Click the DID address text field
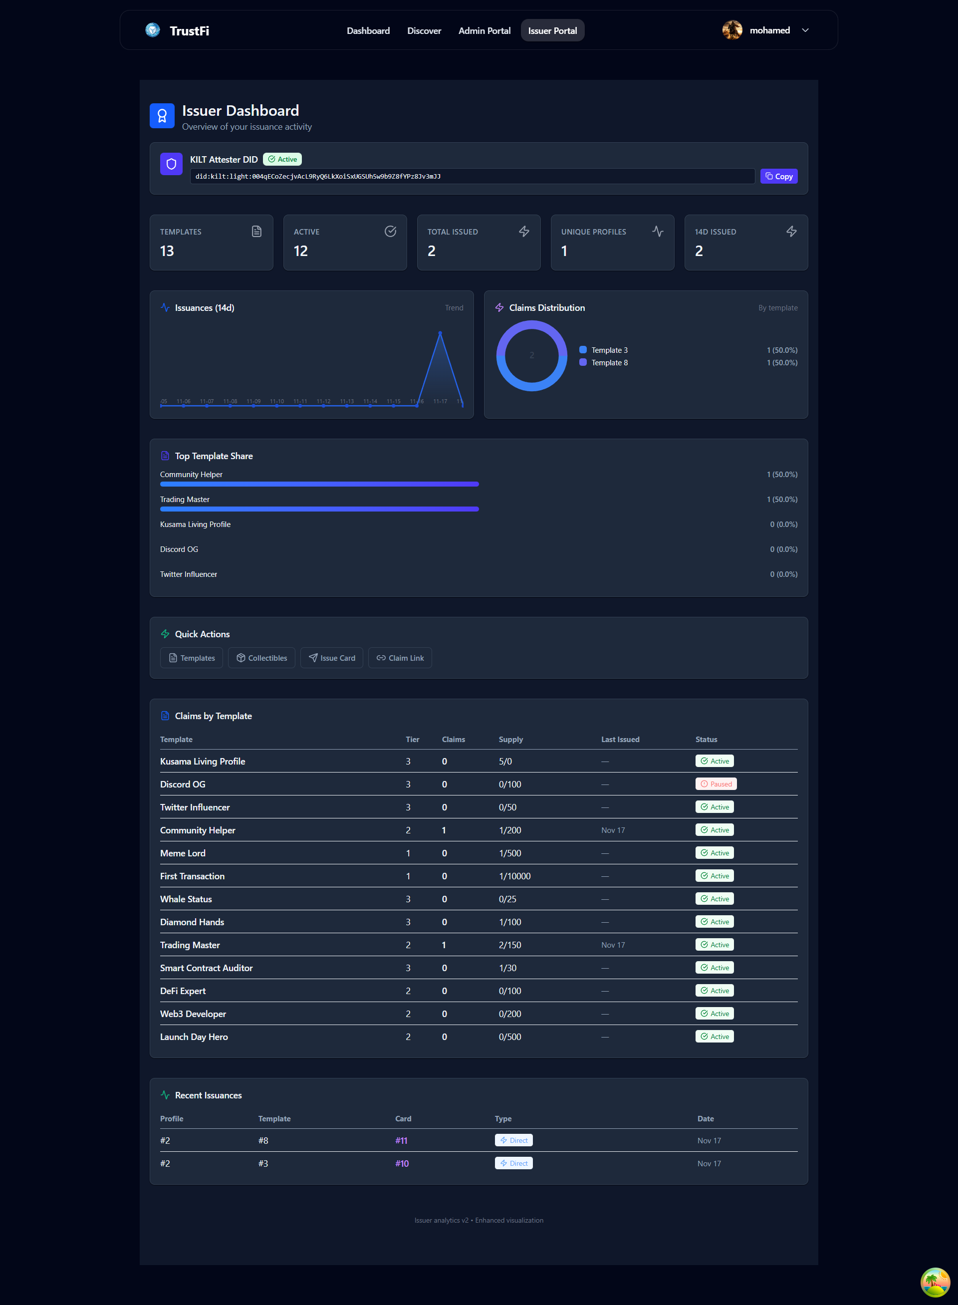 coord(472,176)
